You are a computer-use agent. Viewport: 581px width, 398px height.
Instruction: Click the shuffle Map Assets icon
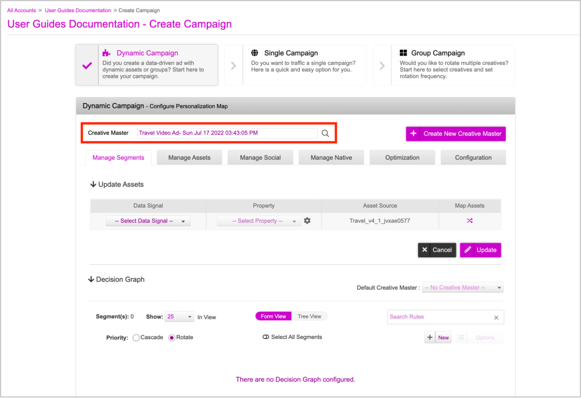tap(469, 221)
